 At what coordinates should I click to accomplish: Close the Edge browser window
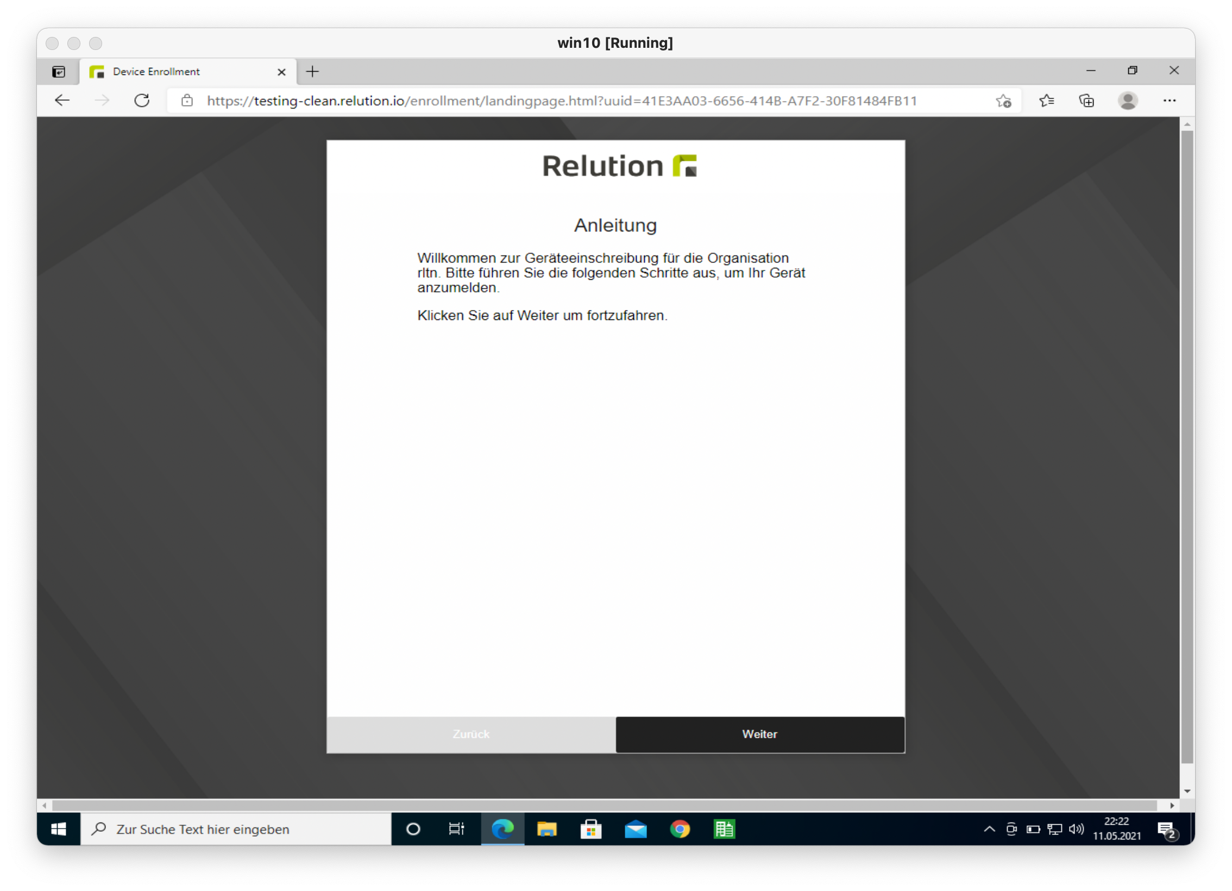pos(1174,71)
